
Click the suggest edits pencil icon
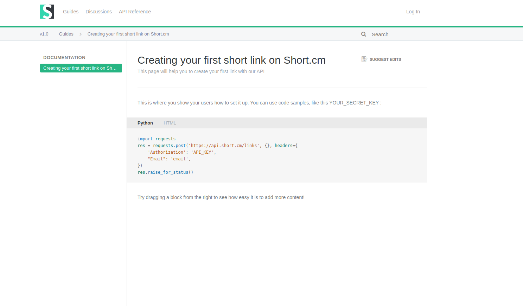click(364, 59)
